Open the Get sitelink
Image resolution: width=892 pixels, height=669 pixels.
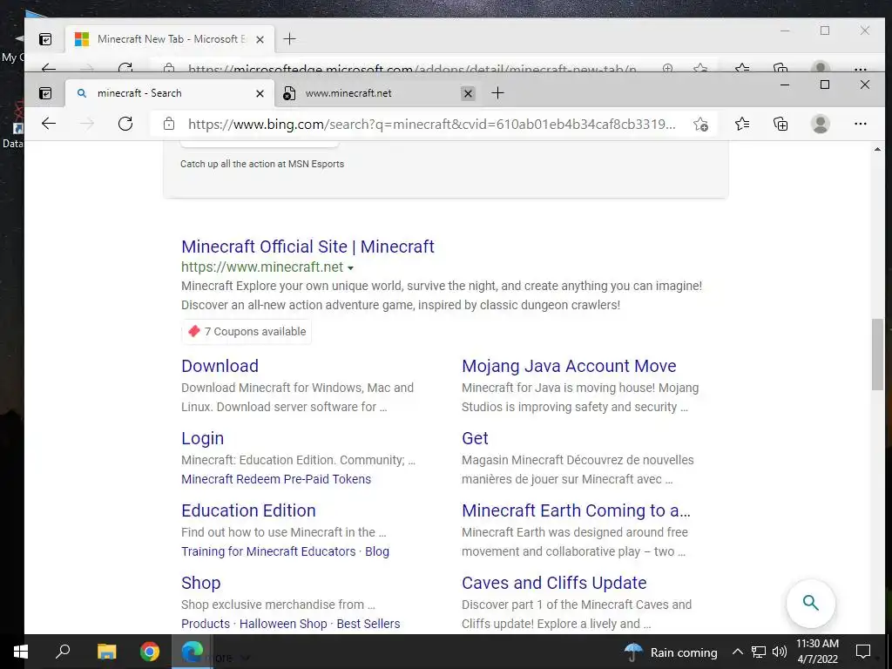coord(475,438)
